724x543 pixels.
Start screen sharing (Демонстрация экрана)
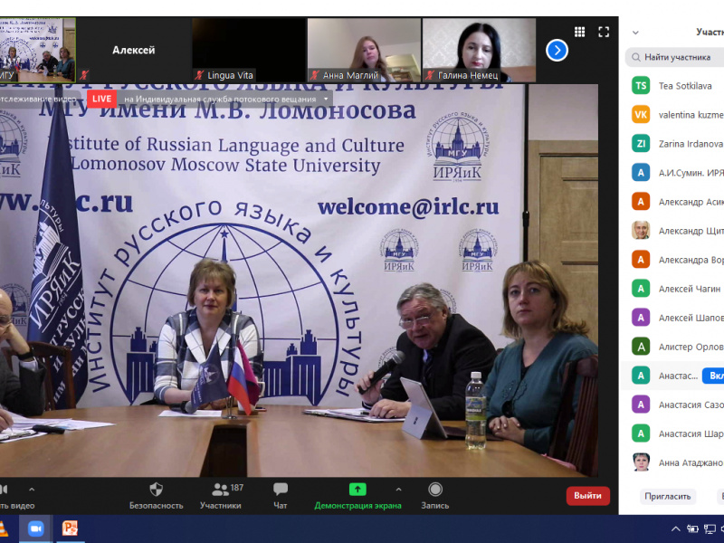pyautogui.click(x=357, y=495)
